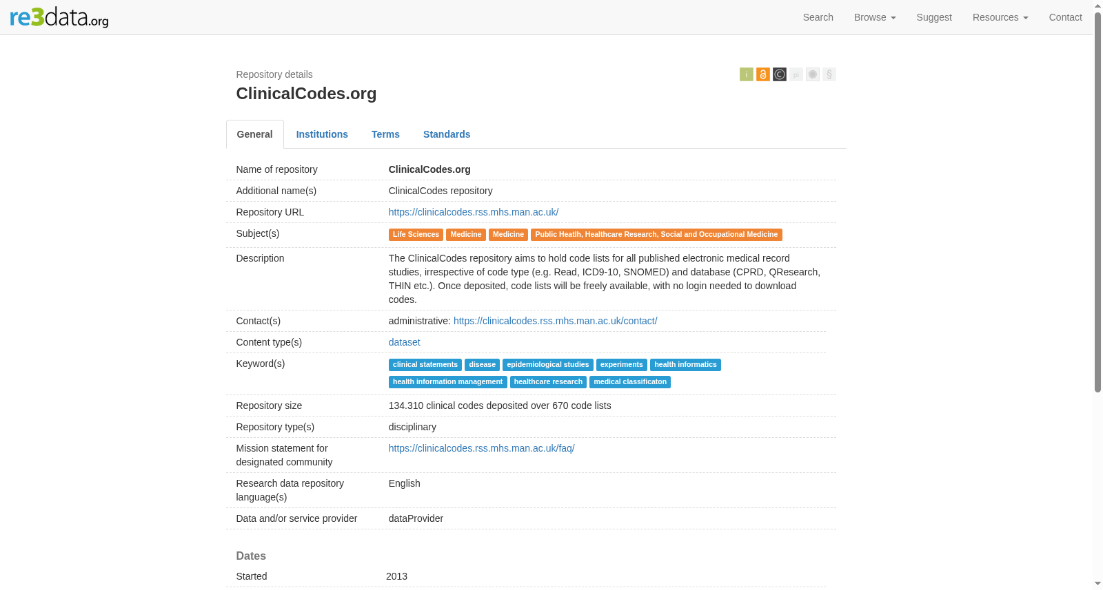Click the greyed-out certificate seal badge
The image size is (1103, 590).
pyautogui.click(x=813, y=74)
